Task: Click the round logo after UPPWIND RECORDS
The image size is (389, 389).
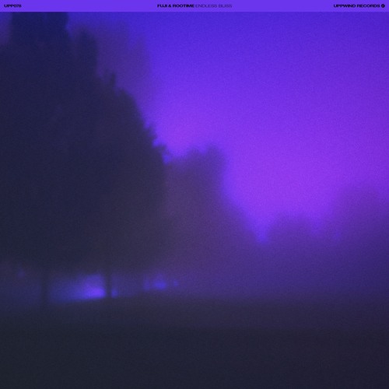Action: 383,5
